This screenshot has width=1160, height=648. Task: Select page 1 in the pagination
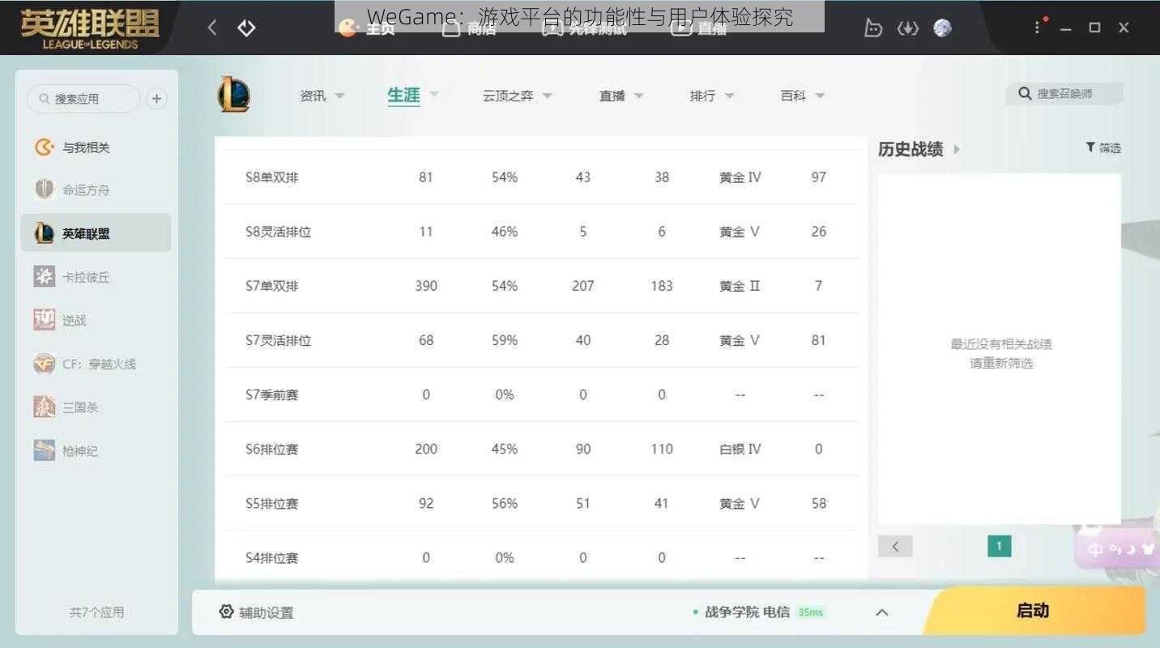(999, 546)
